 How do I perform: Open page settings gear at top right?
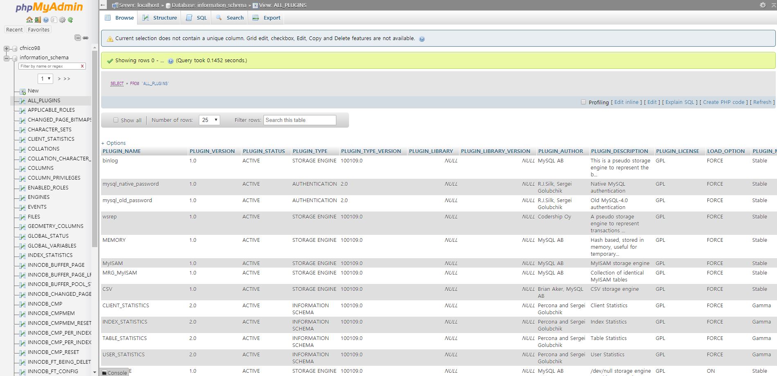click(x=763, y=5)
